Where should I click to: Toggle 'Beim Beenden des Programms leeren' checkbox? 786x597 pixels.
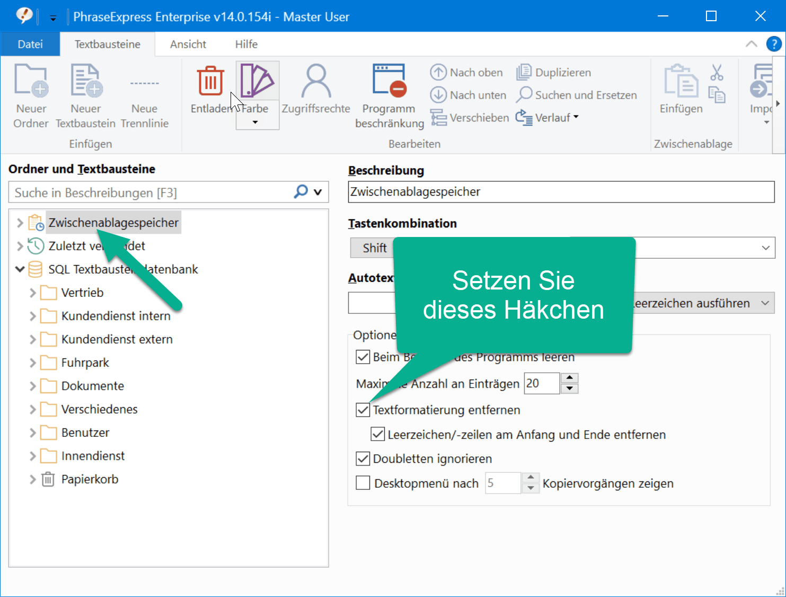[x=363, y=357]
